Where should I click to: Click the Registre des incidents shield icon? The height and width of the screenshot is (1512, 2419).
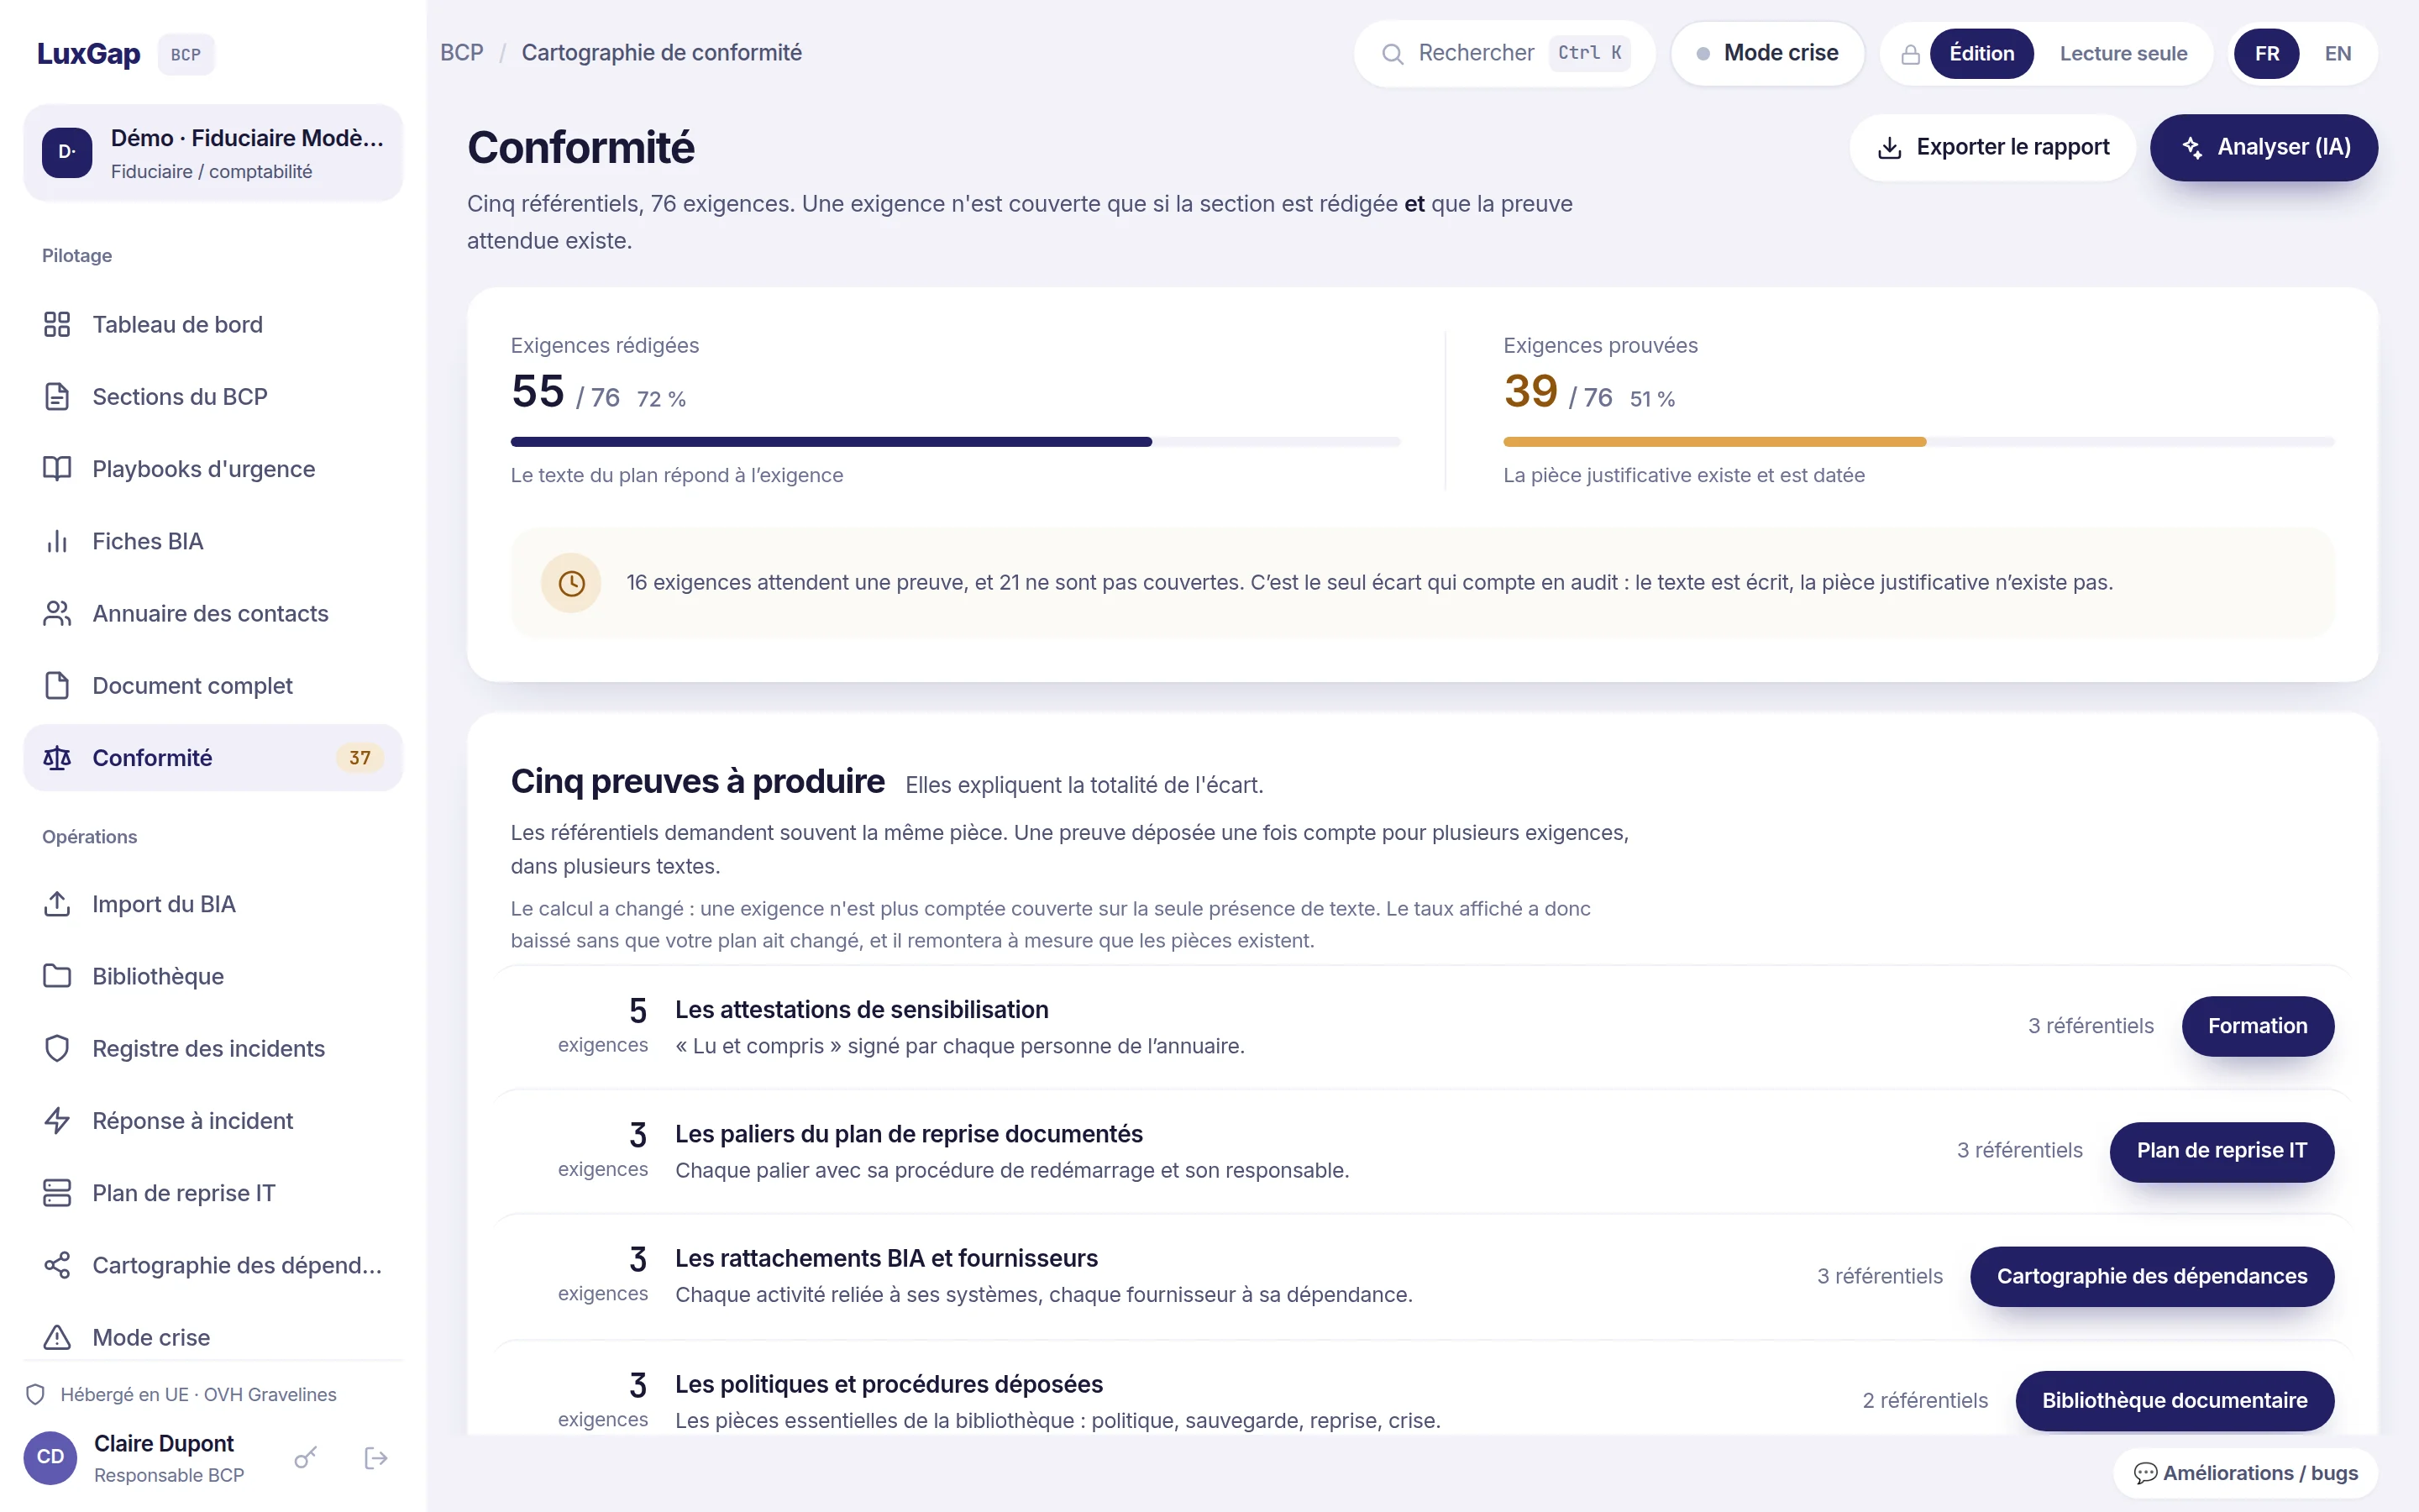click(x=57, y=1048)
